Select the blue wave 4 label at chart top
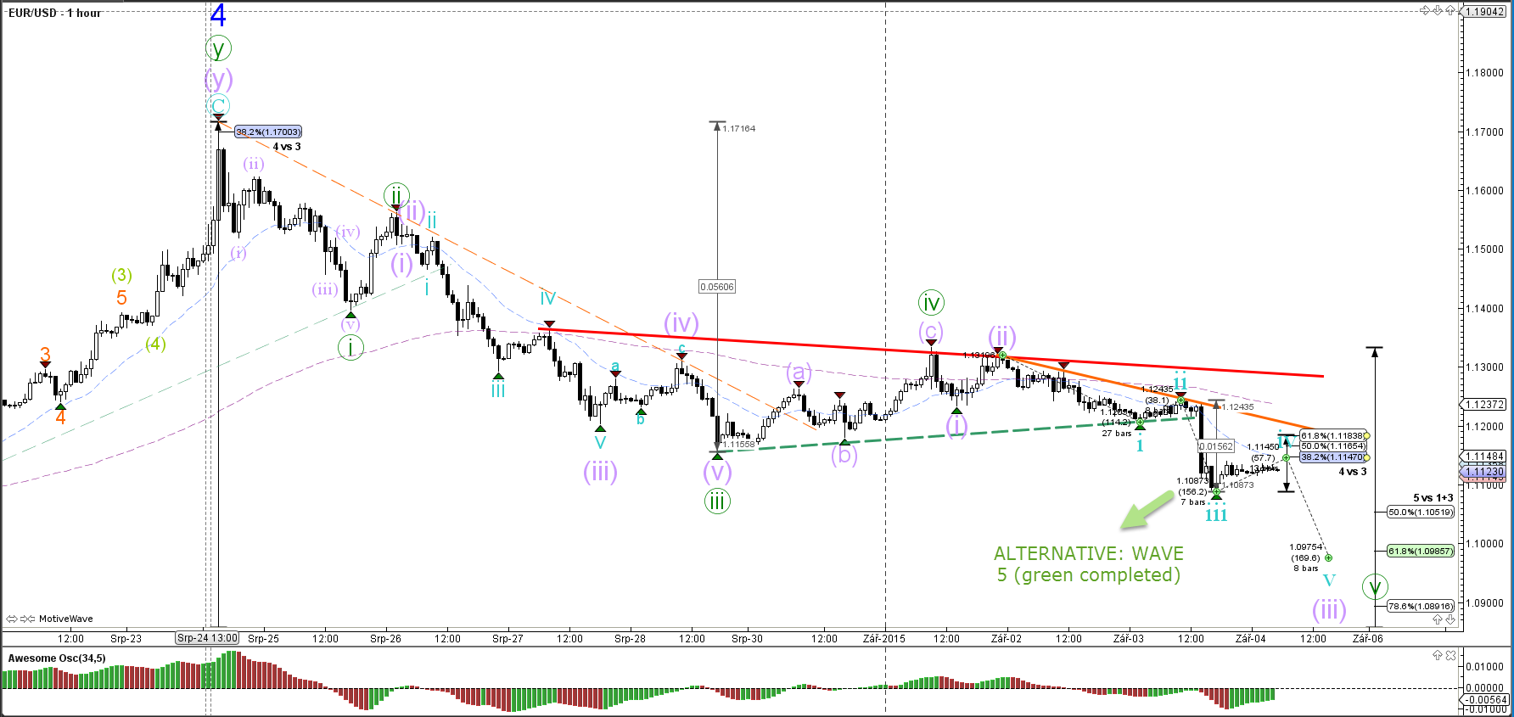Image resolution: width=1514 pixels, height=717 pixels. click(218, 15)
